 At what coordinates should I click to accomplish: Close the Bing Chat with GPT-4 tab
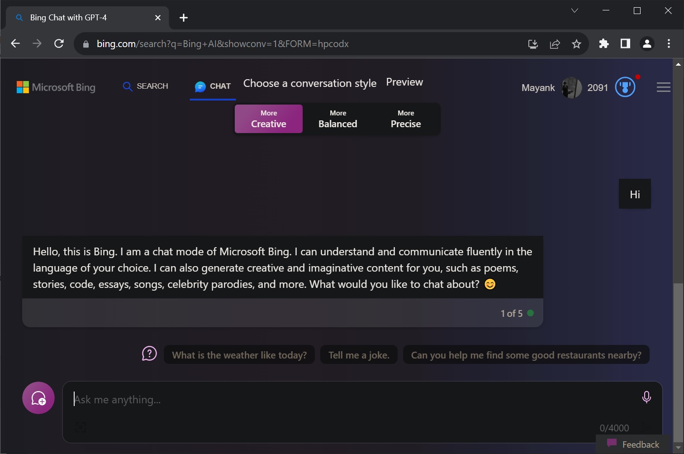158,18
